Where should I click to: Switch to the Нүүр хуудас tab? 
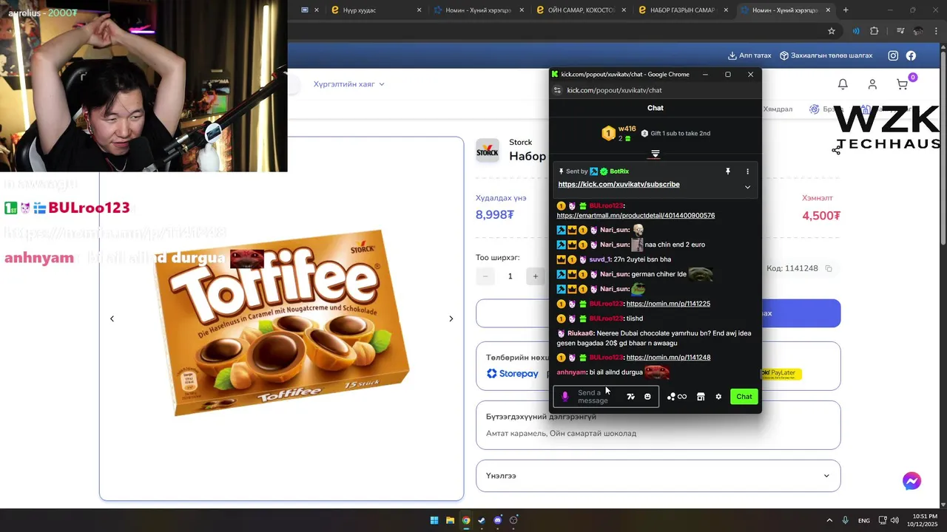coord(376,10)
